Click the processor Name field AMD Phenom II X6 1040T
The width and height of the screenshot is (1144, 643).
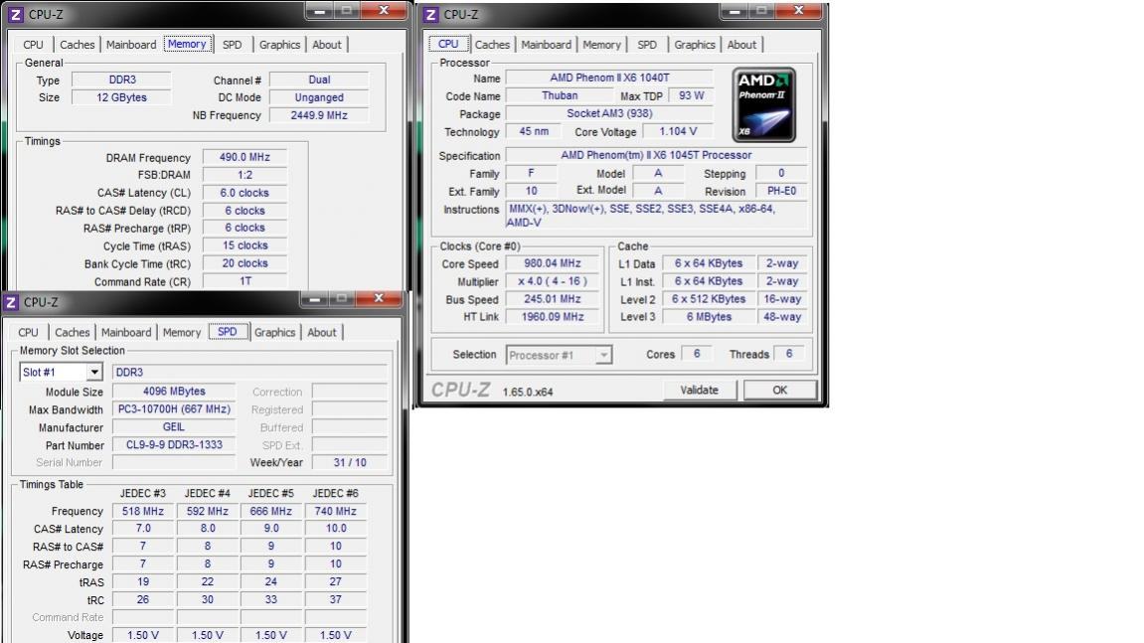point(609,78)
